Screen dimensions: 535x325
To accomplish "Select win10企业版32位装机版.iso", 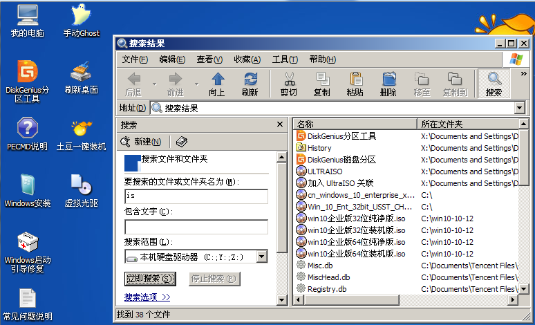I will click(x=350, y=230).
